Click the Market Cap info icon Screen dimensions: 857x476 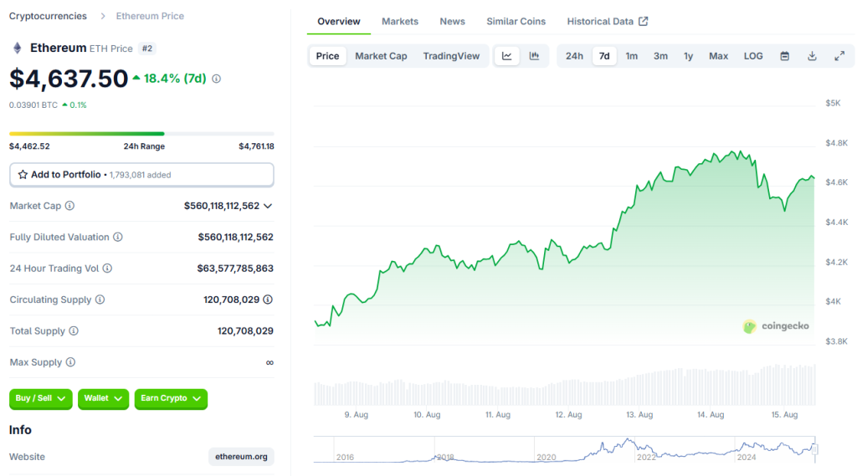tap(70, 206)
